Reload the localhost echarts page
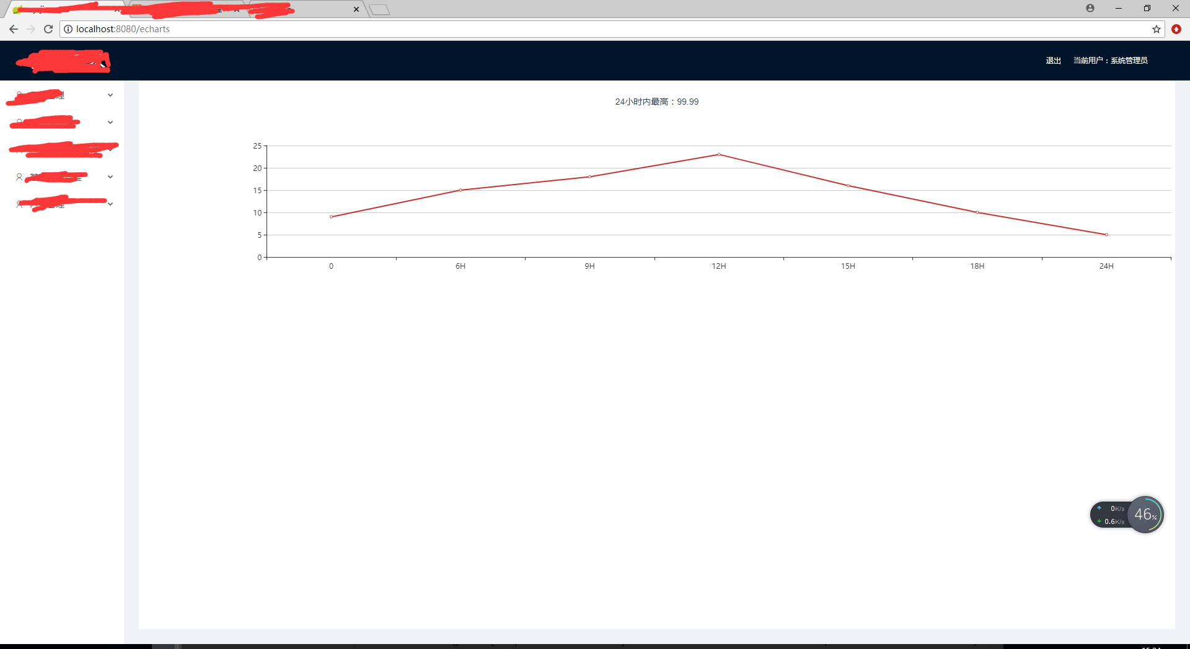This screenshot has width=1190, height=649. 48,29
